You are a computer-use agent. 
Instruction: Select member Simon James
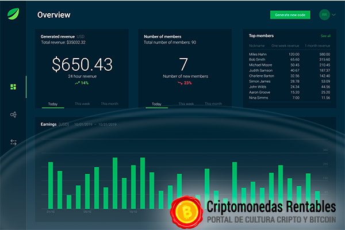click(260, 82)
